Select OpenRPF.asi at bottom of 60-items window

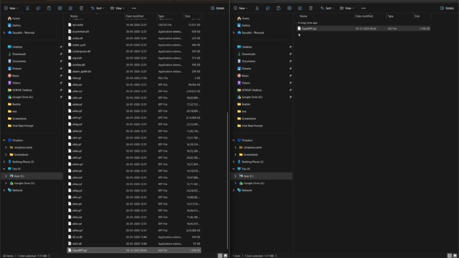134,250
